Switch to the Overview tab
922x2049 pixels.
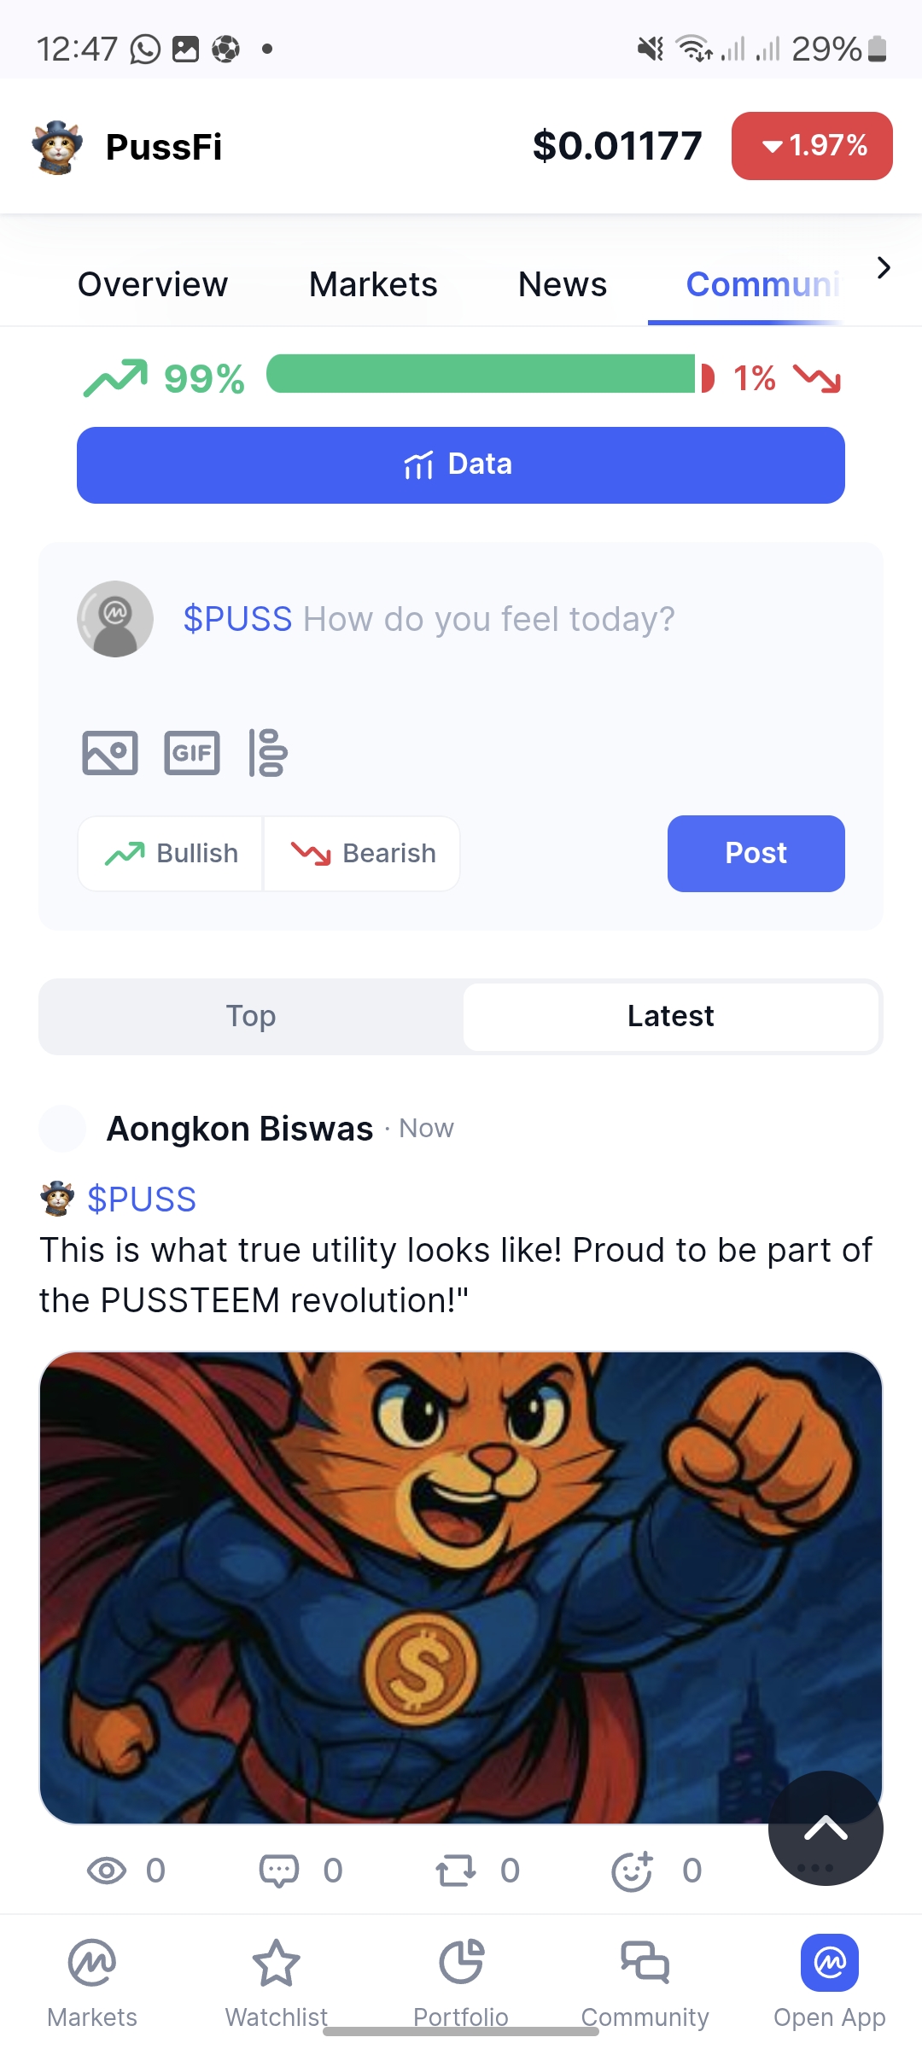(x=153, y=284)
